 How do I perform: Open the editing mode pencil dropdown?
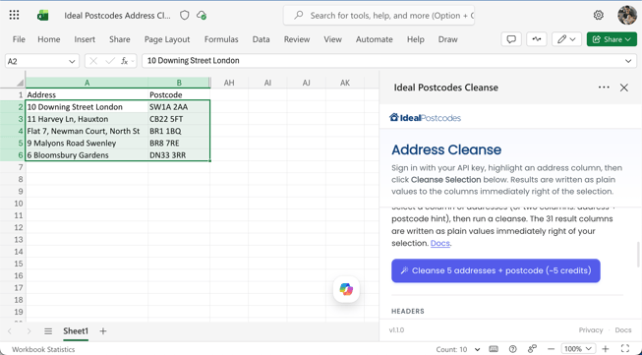coord(566,39)
